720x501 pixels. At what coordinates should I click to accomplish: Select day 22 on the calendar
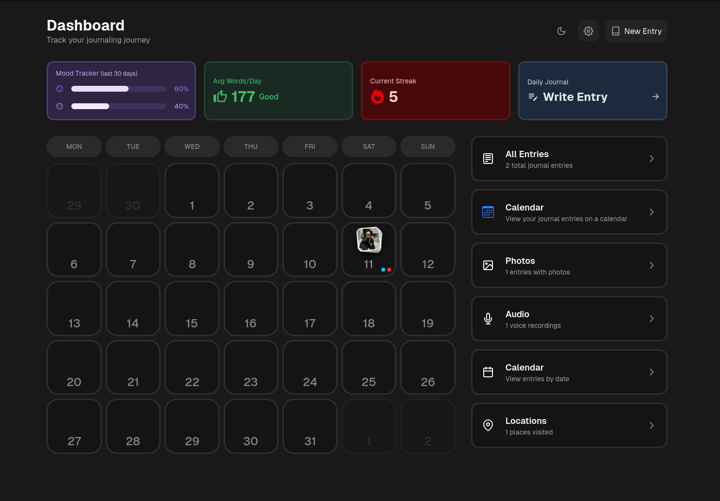[x=192, y=368]
